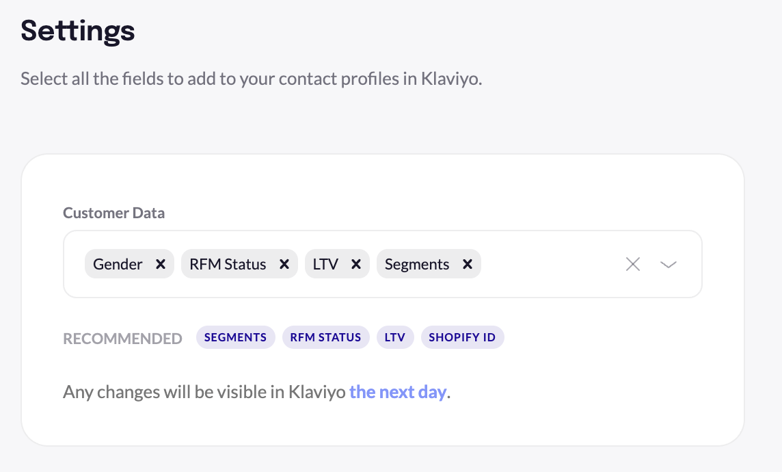Delete Segments via its X icon
The image size is (782, 472).
tap(468, 263)
